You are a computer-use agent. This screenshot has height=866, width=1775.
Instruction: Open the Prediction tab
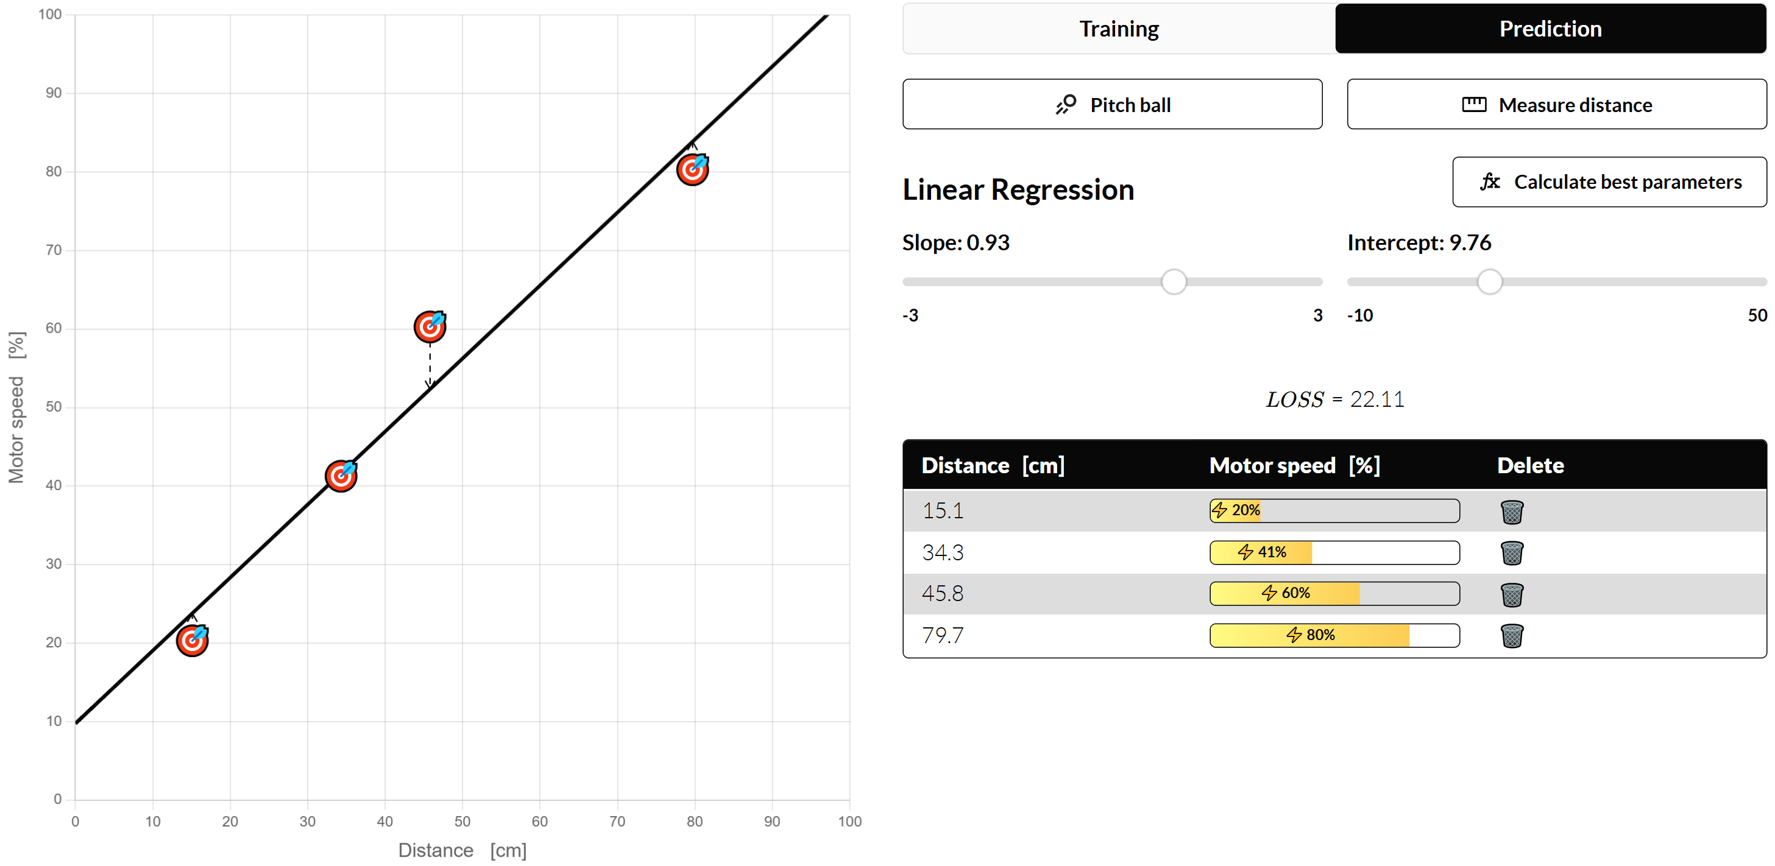click(x=1550, y=29)
